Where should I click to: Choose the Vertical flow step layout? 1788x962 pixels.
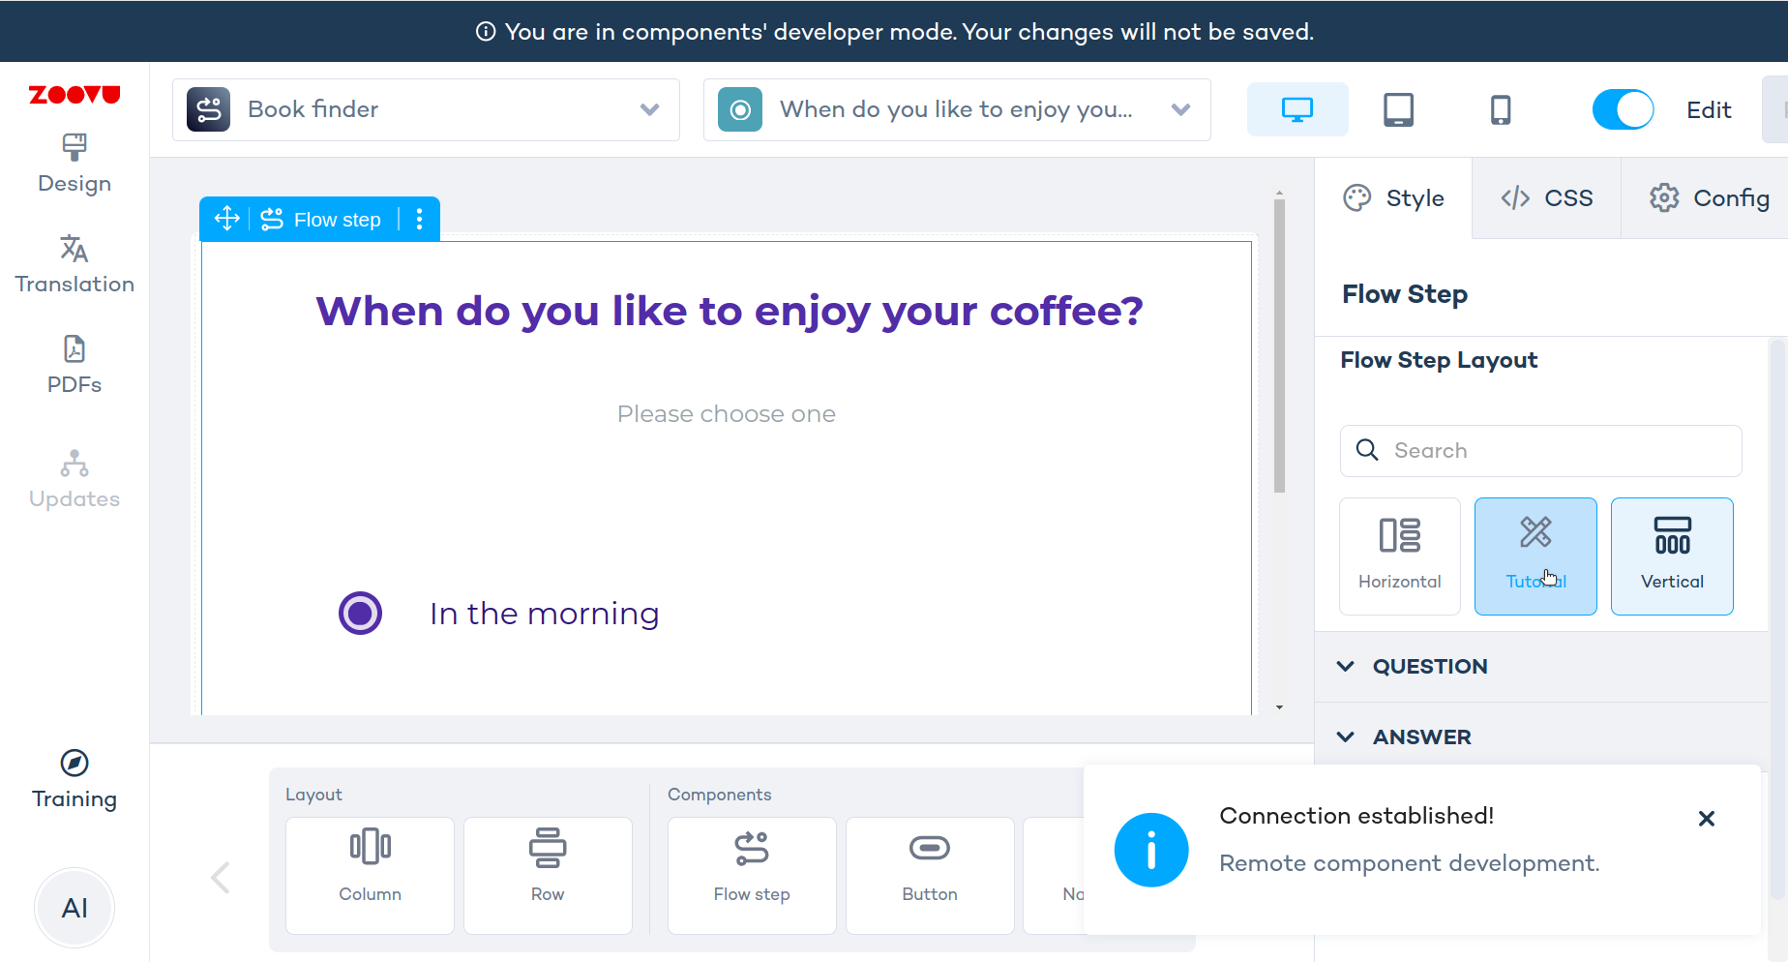[1671, 556]
